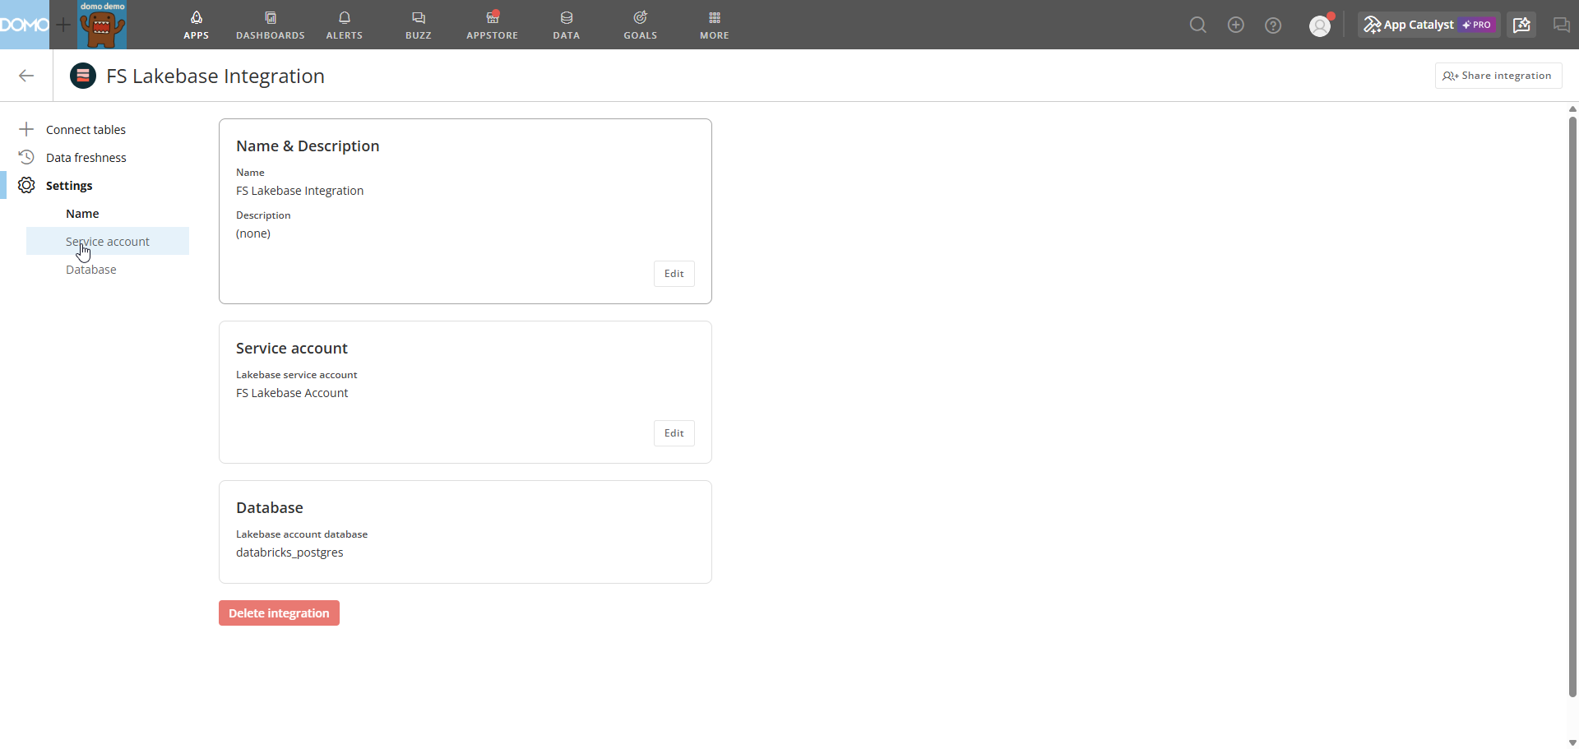Image resolution: width=1579 pixels, height=749 pixels.
Task: Click the scrollbar down arrow
Action: [1572, 742]
